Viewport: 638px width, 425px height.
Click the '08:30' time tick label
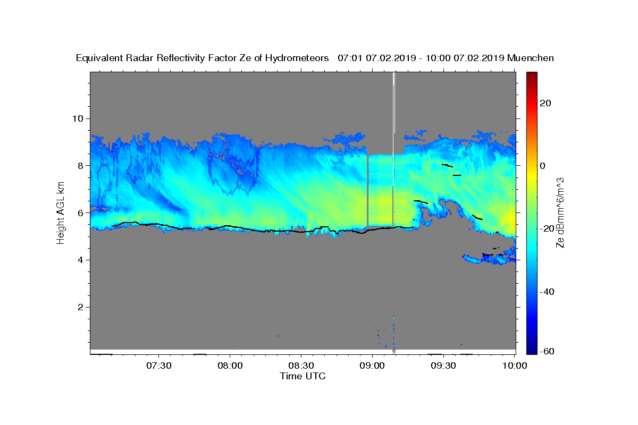coord(301,365)
